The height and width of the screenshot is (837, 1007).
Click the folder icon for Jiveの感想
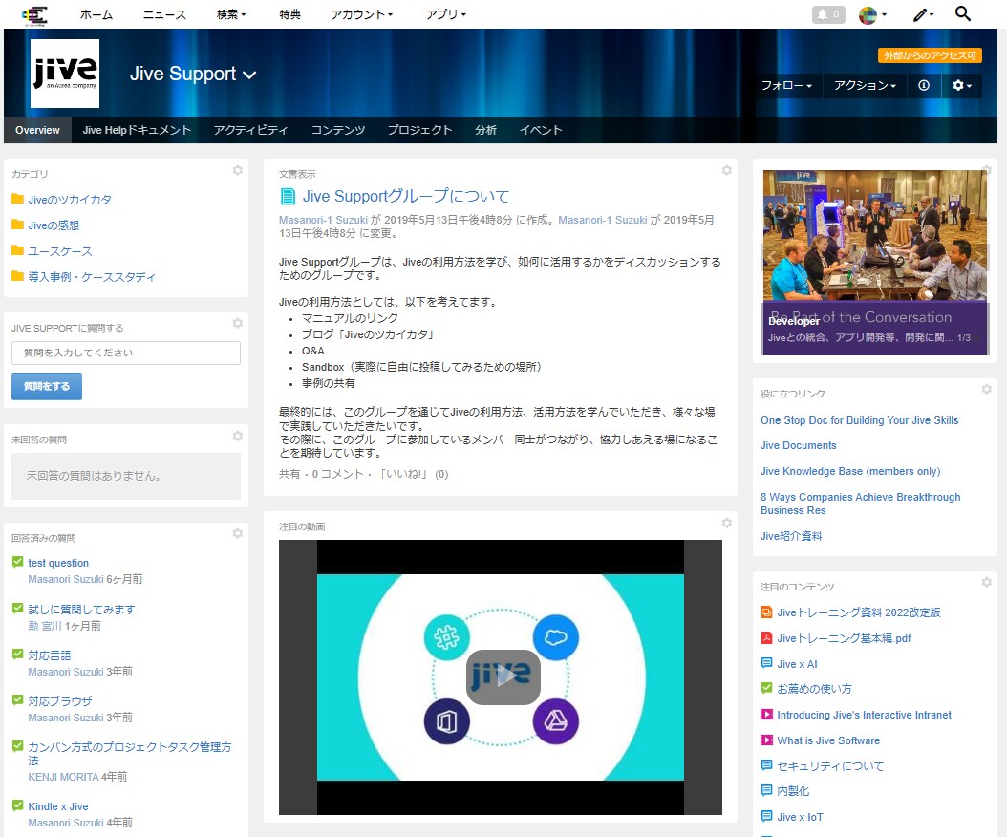click(17, 225)
